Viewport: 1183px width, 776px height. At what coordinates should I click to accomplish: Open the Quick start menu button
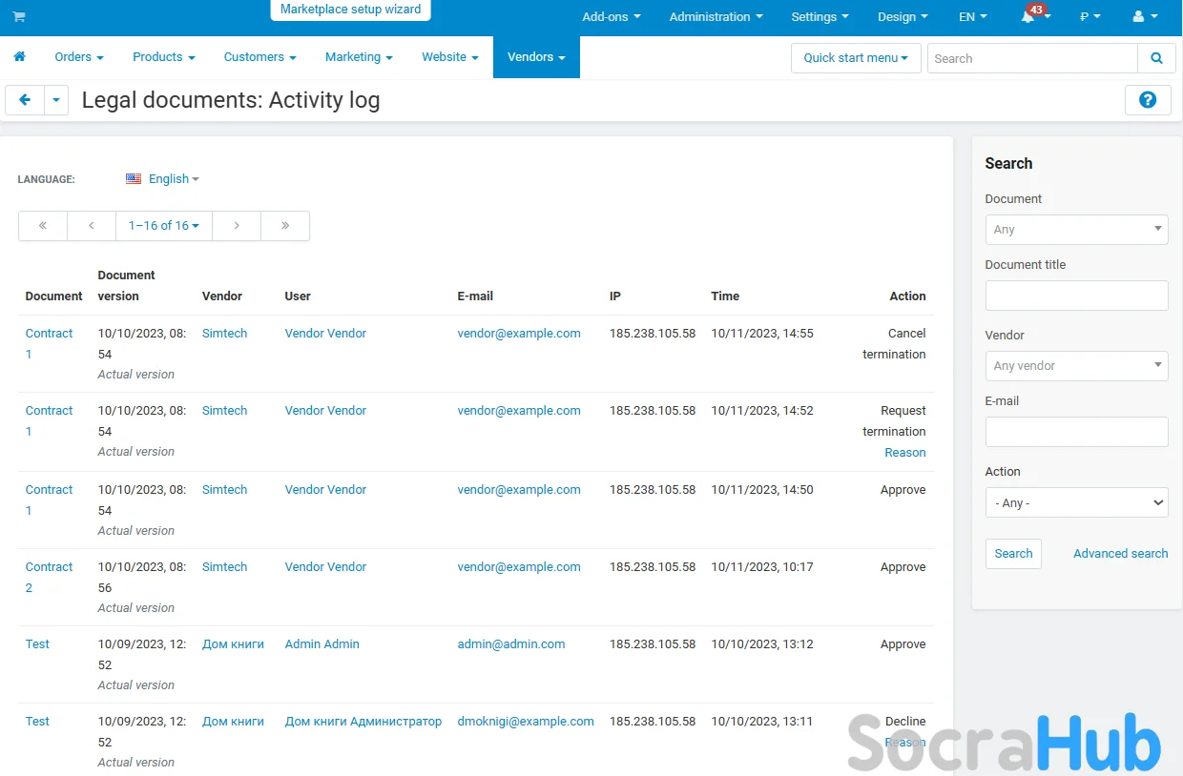pos(856,58)
